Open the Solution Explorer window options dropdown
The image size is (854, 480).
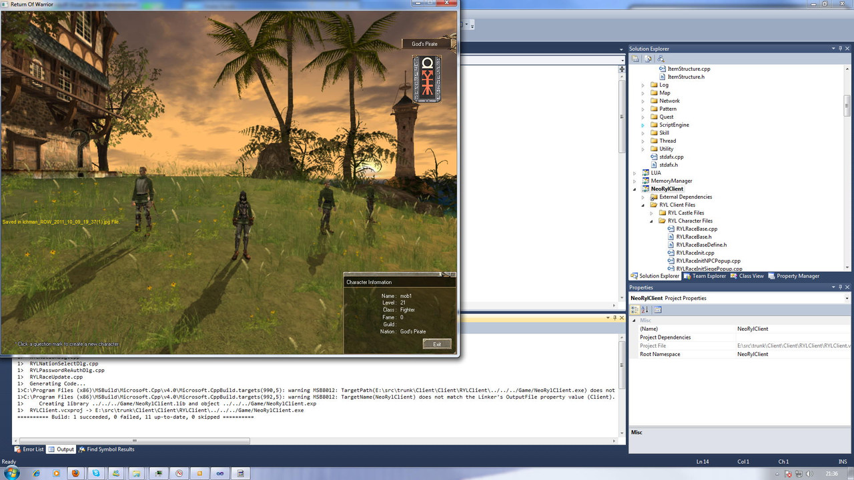pos(833,49)
